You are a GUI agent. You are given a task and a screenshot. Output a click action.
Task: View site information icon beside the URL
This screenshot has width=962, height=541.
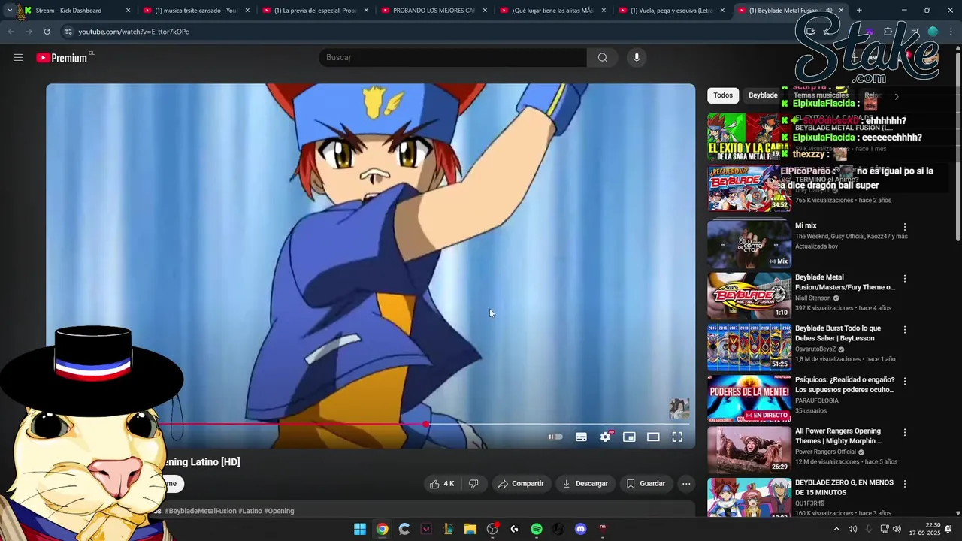coord(68,32)
